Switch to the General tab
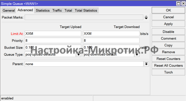Viewport: 186px width, 101px height. click(x=9, y=10)
